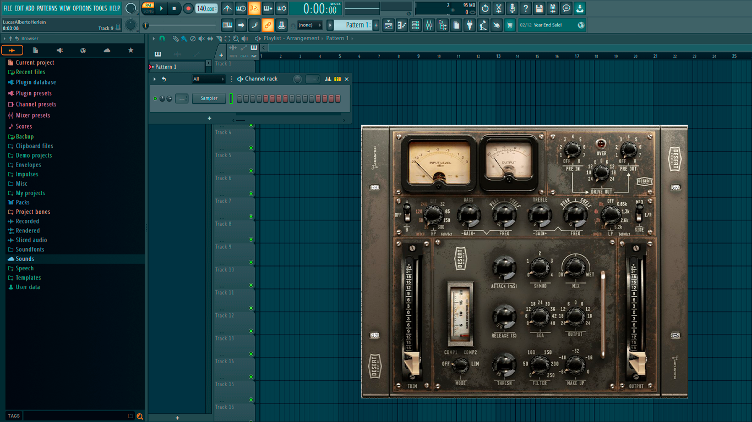Expand the Browser options arrow
Screen dimensions: 752x422
(x=5, y=38)
